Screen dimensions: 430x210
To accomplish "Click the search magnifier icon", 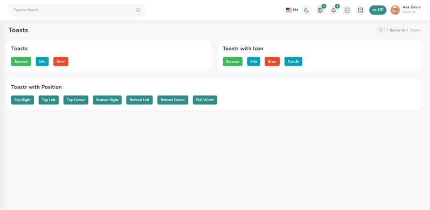I will click(x=138, y=10).
